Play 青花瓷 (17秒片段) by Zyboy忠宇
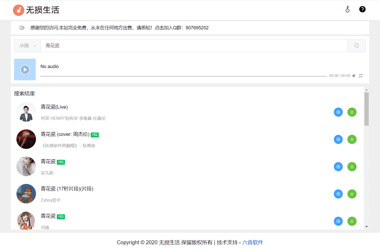Viewport: 380px width, 252px height. (338, 194)
